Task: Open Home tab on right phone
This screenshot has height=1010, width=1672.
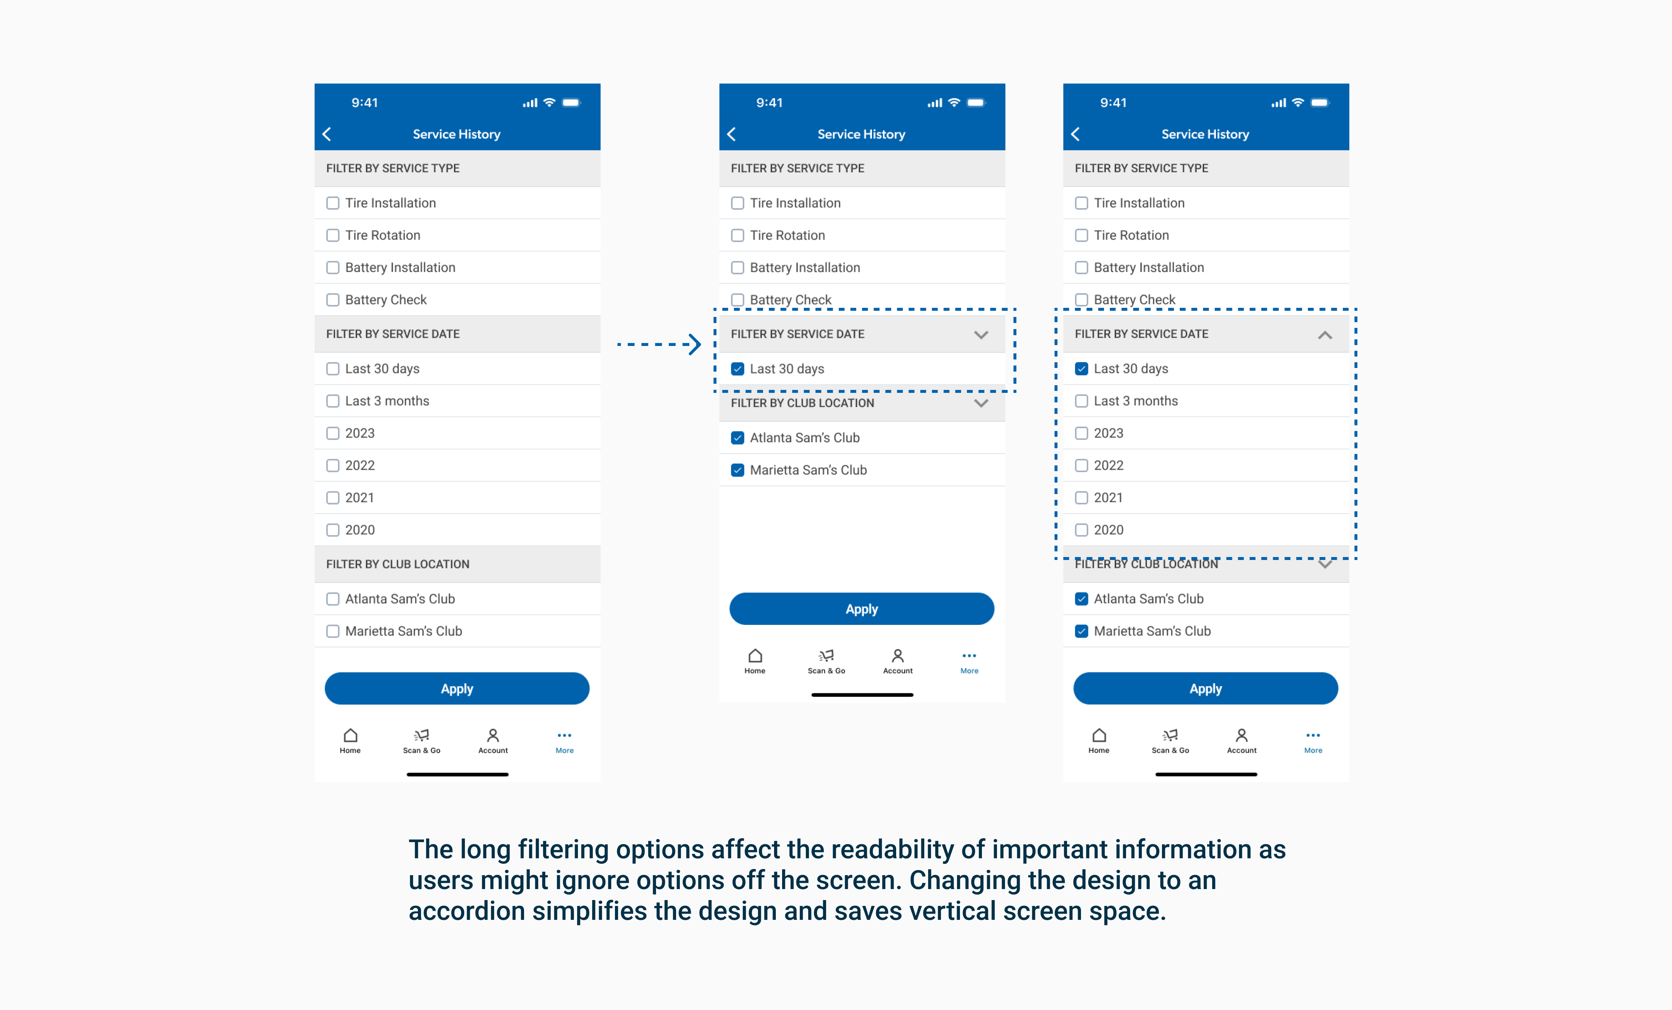Action: [1099, 740]
